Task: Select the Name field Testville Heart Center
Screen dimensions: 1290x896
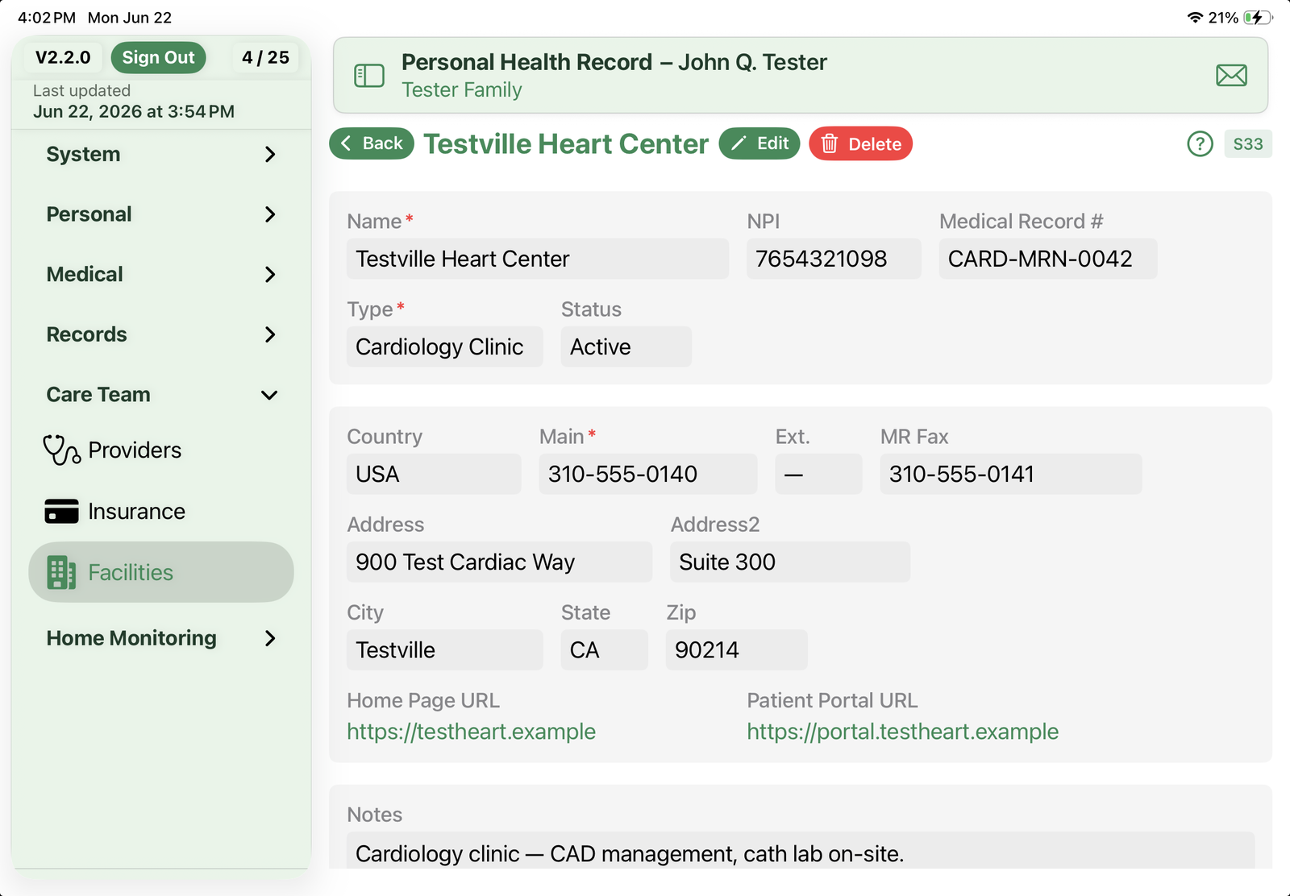Action: pos(538,259)
